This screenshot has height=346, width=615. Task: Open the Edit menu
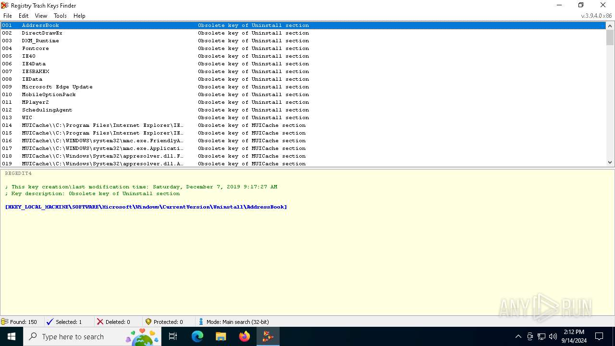(x=24, y=16)
